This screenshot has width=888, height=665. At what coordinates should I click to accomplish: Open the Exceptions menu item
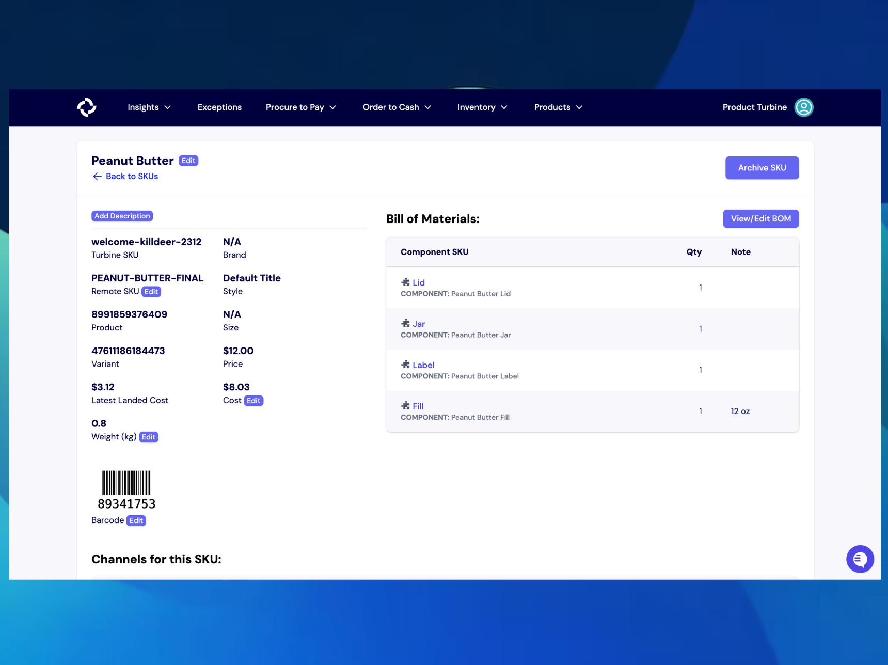[x=219, y=107]
